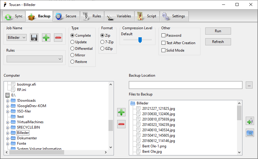Image resolution: width=258 pixels, height=159 pixels.
Task: Browse for backup location with ellipsis button
Action: (249, 85)
